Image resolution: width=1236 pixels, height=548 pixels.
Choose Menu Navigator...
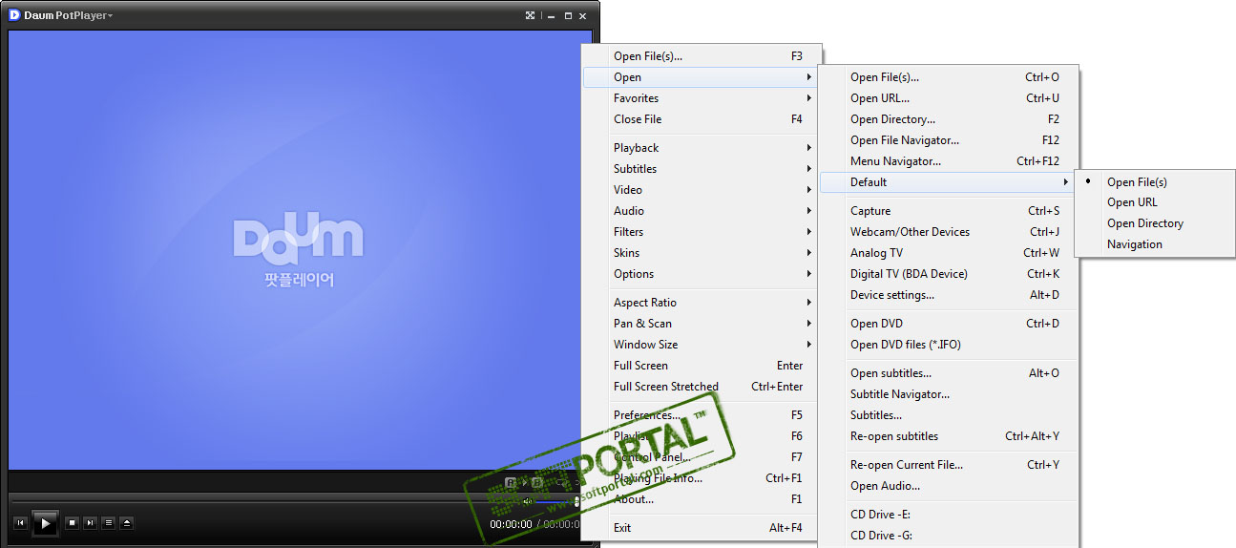(x=948, y=161)
